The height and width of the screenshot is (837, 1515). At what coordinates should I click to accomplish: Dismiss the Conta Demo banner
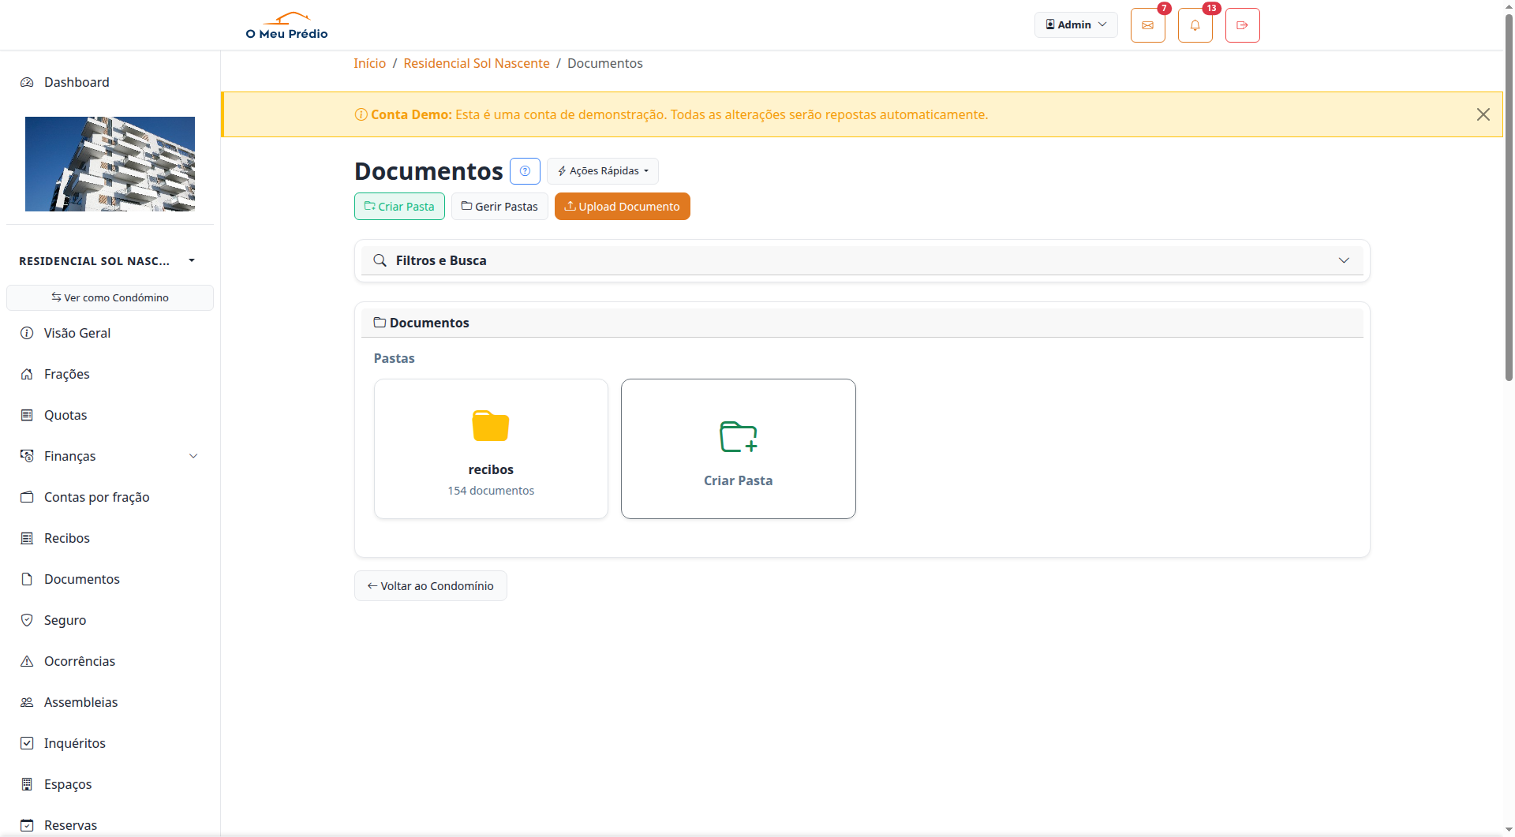tap(1483, 114)
